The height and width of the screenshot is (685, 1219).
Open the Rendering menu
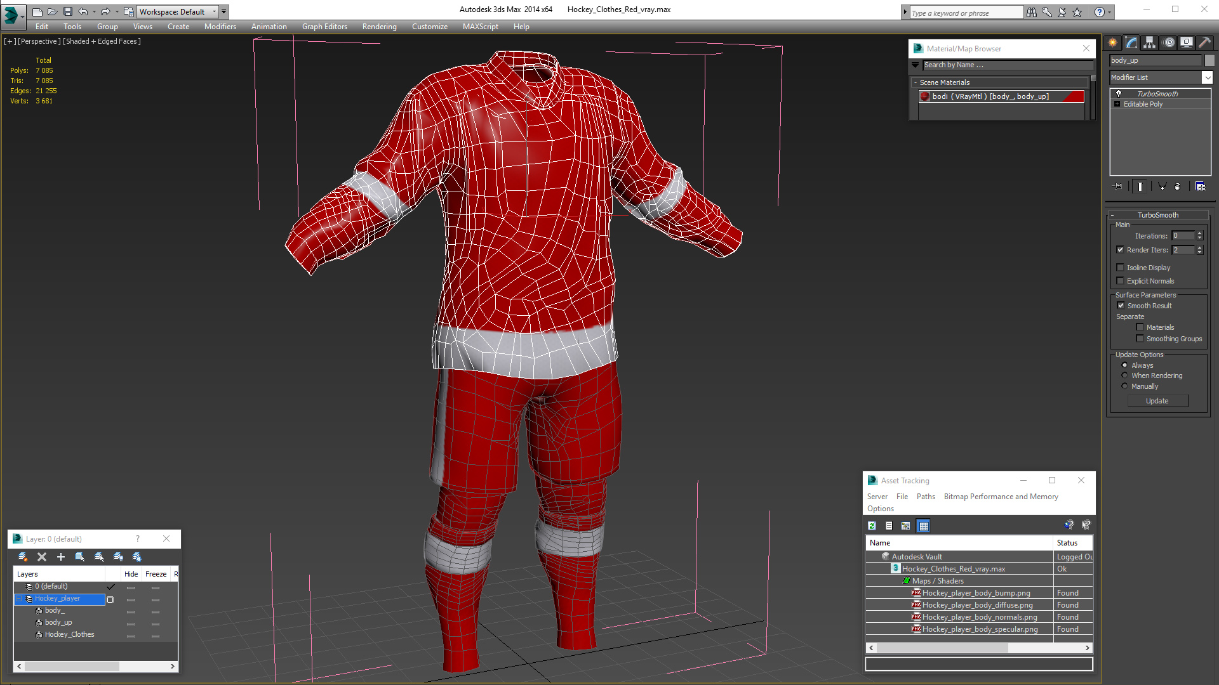point(379,27)
